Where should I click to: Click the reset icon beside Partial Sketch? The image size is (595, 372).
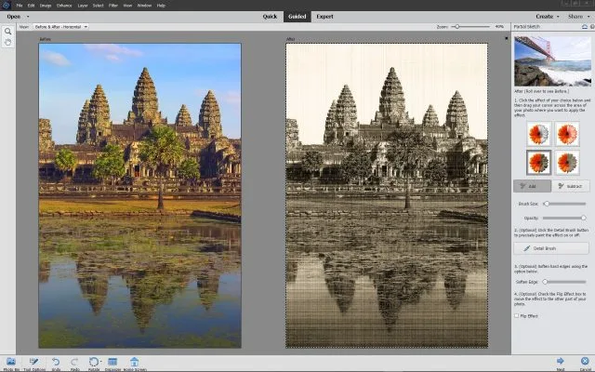click(585, 27)
